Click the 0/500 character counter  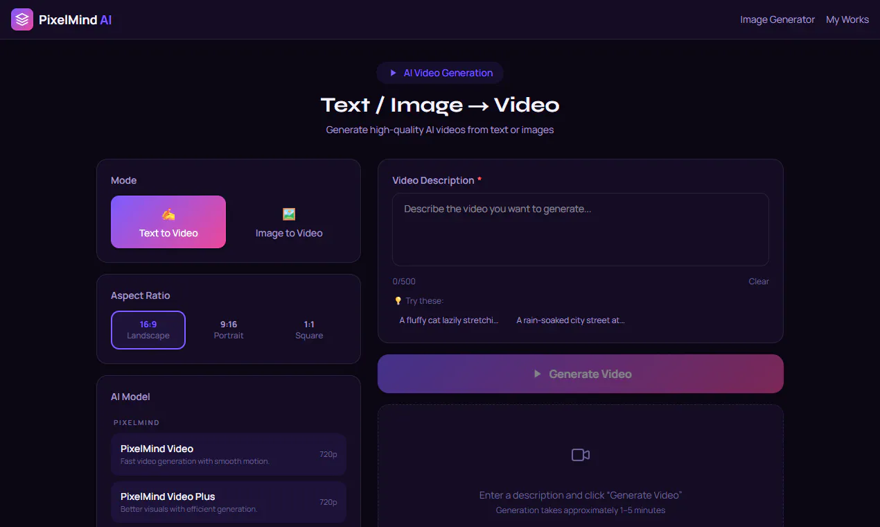[x=404, y=282]
